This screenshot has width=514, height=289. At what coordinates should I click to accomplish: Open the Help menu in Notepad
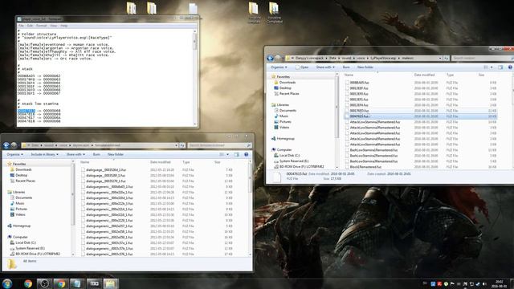tap(64, 26)
